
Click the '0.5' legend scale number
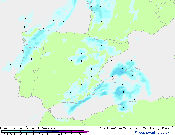click(9, 134)
